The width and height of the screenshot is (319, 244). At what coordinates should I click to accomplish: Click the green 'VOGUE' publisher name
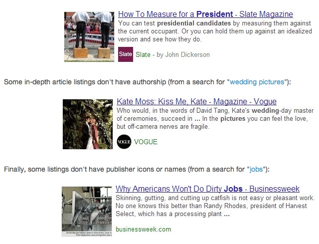[x=146, y=142]
